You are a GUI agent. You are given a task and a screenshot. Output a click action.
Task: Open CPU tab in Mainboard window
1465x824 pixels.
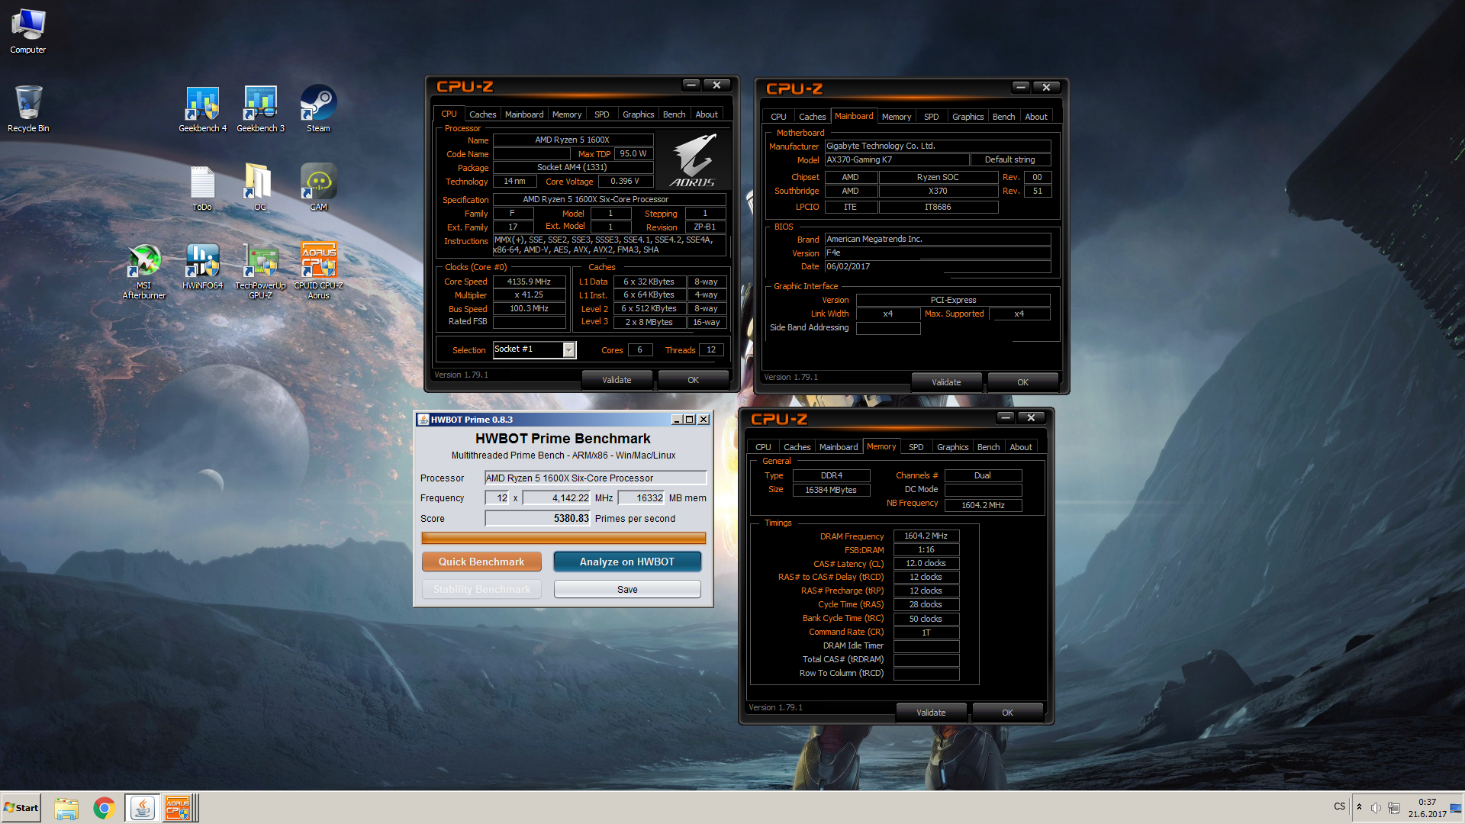point(778,117)
